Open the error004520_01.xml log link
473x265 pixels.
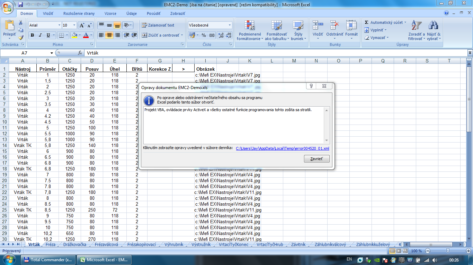click(x=283, y=149)
